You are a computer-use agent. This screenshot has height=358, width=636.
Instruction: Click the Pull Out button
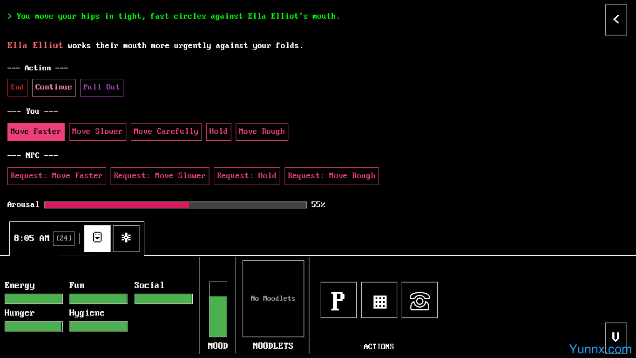click(x=101, y=88)
